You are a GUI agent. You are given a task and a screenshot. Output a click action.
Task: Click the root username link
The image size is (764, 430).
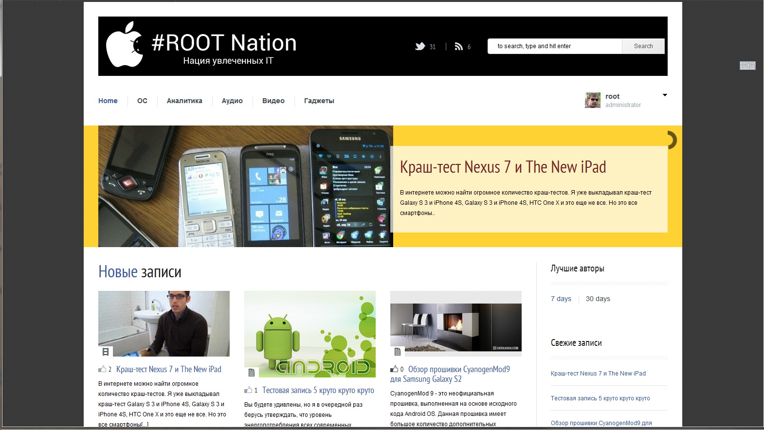(x=613, y=96)
